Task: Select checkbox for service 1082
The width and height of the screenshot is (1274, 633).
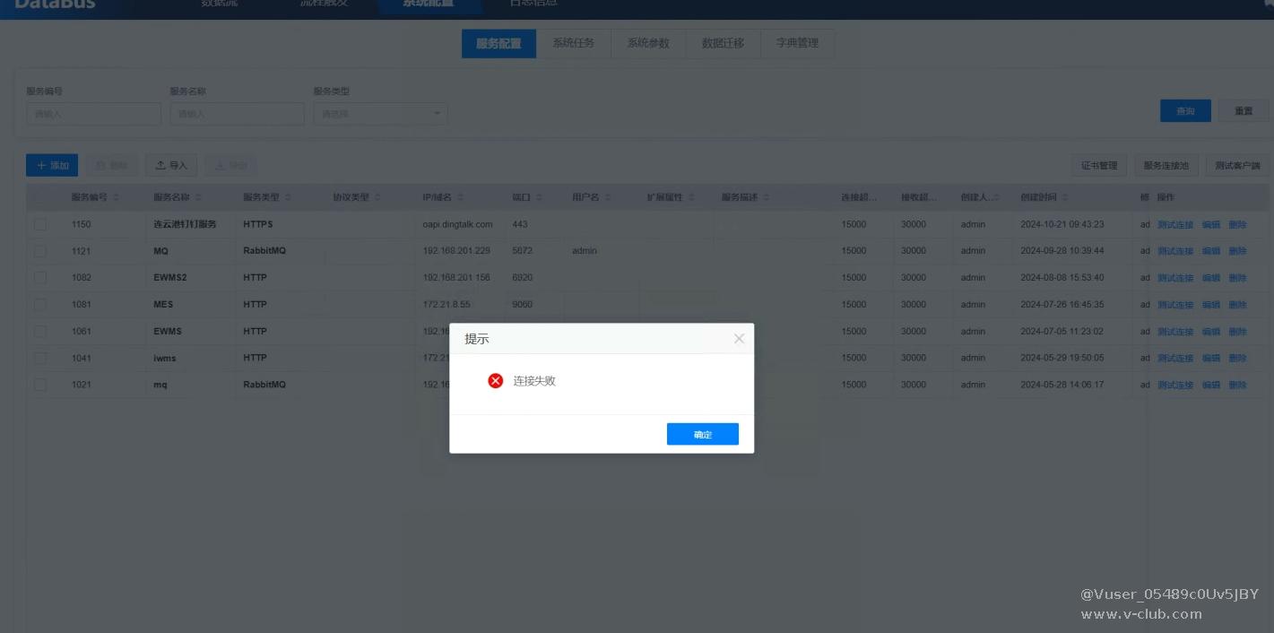Action: pyautogui.click(x=40, y=278)
